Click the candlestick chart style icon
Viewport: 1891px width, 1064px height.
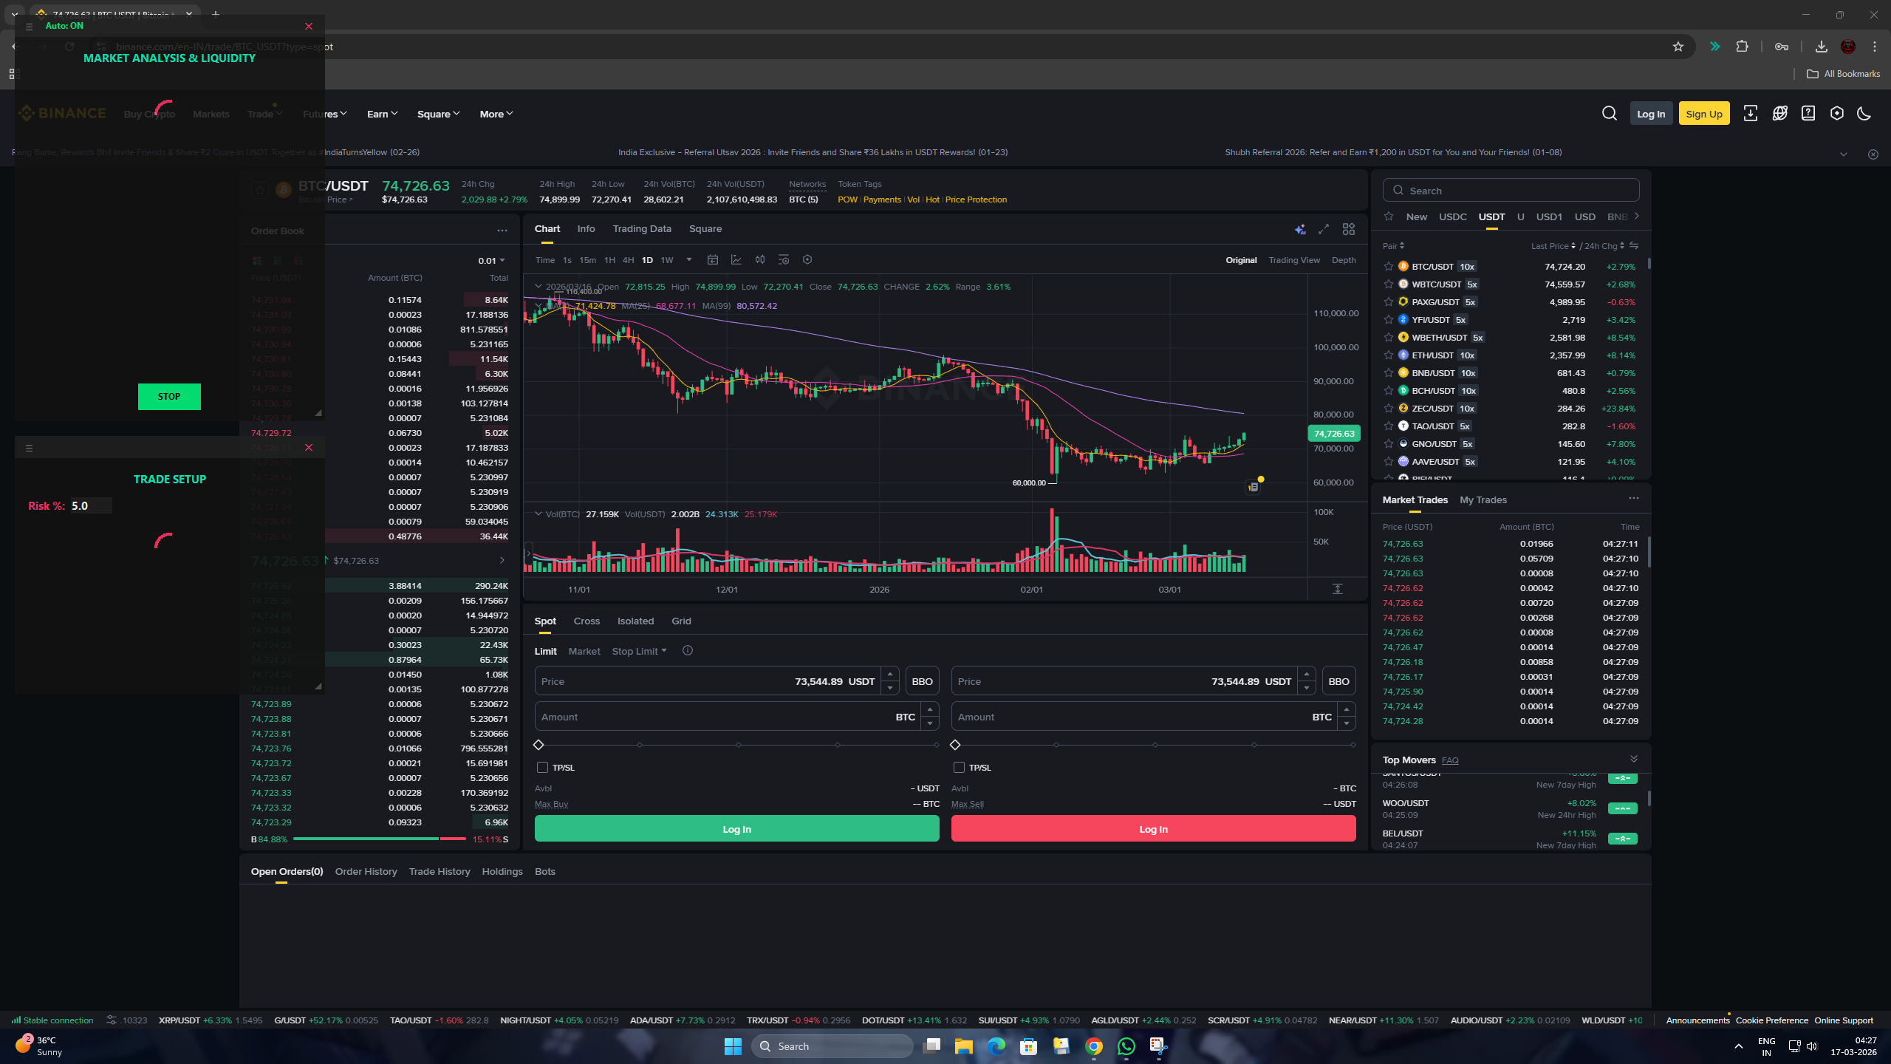click(759, 260)
